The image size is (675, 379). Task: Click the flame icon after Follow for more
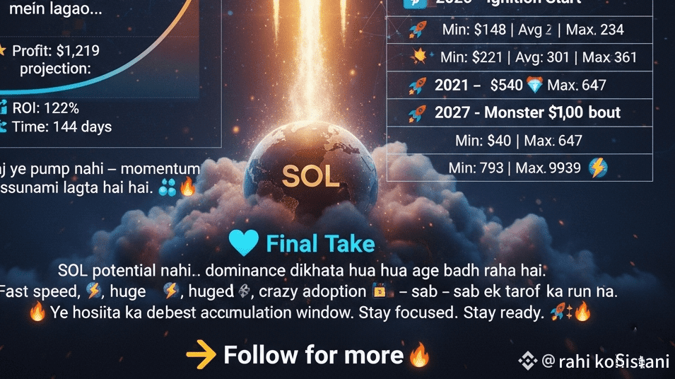click(x=419, y=354)
